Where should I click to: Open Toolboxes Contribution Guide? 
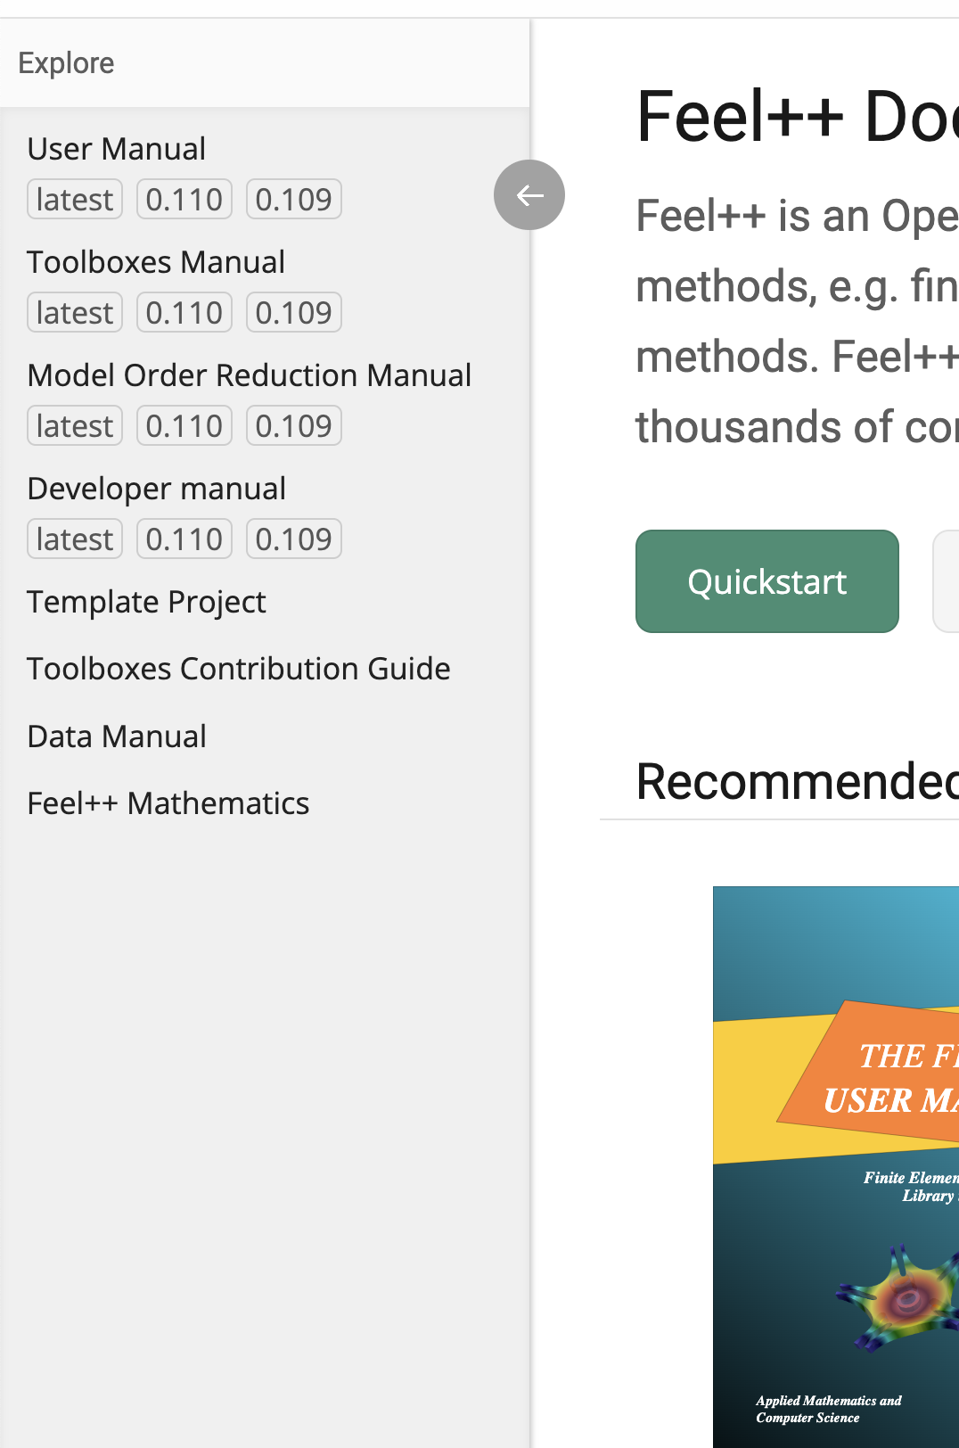[239, 669]
